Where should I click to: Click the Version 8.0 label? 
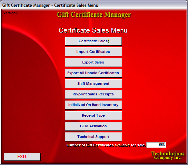[x=12, y=13]
